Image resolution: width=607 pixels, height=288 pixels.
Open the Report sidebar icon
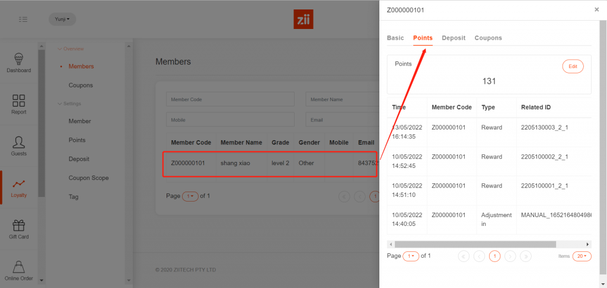19,104
